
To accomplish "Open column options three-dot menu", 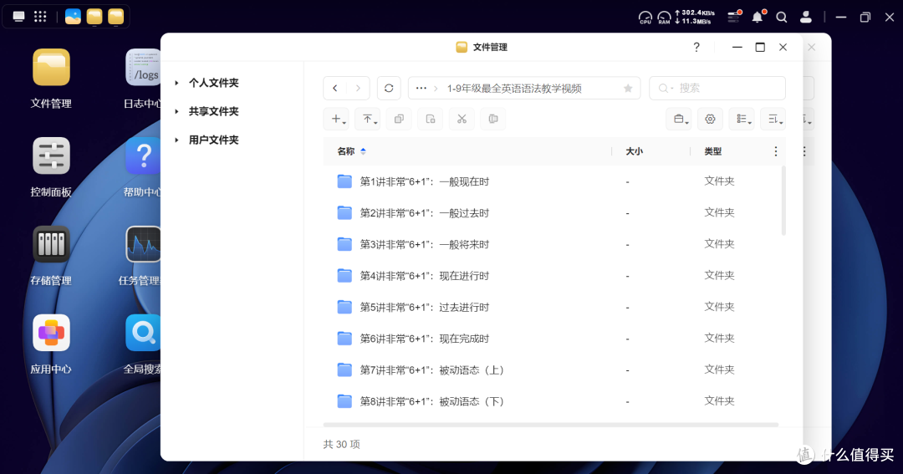I will click(x=776, y=151).
